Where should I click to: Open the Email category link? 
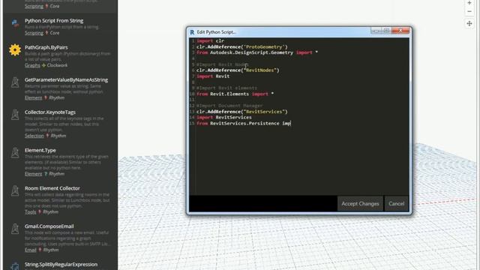click(30, 250)
